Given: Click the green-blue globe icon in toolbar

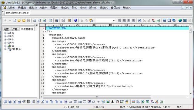Looking at the screenshot, I should [180, 20].
